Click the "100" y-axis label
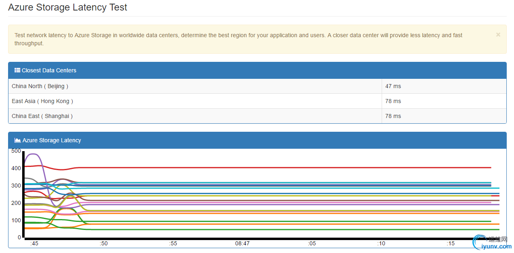 [x=16, y=220]
